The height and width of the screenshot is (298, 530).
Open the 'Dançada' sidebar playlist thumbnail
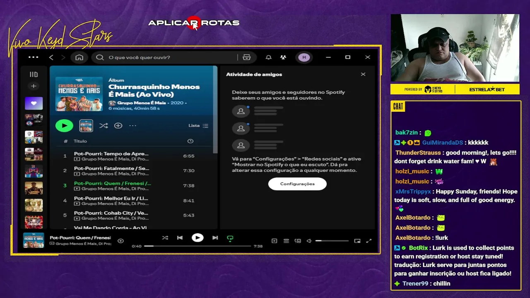pyautogui.click(x=34, y=222)
